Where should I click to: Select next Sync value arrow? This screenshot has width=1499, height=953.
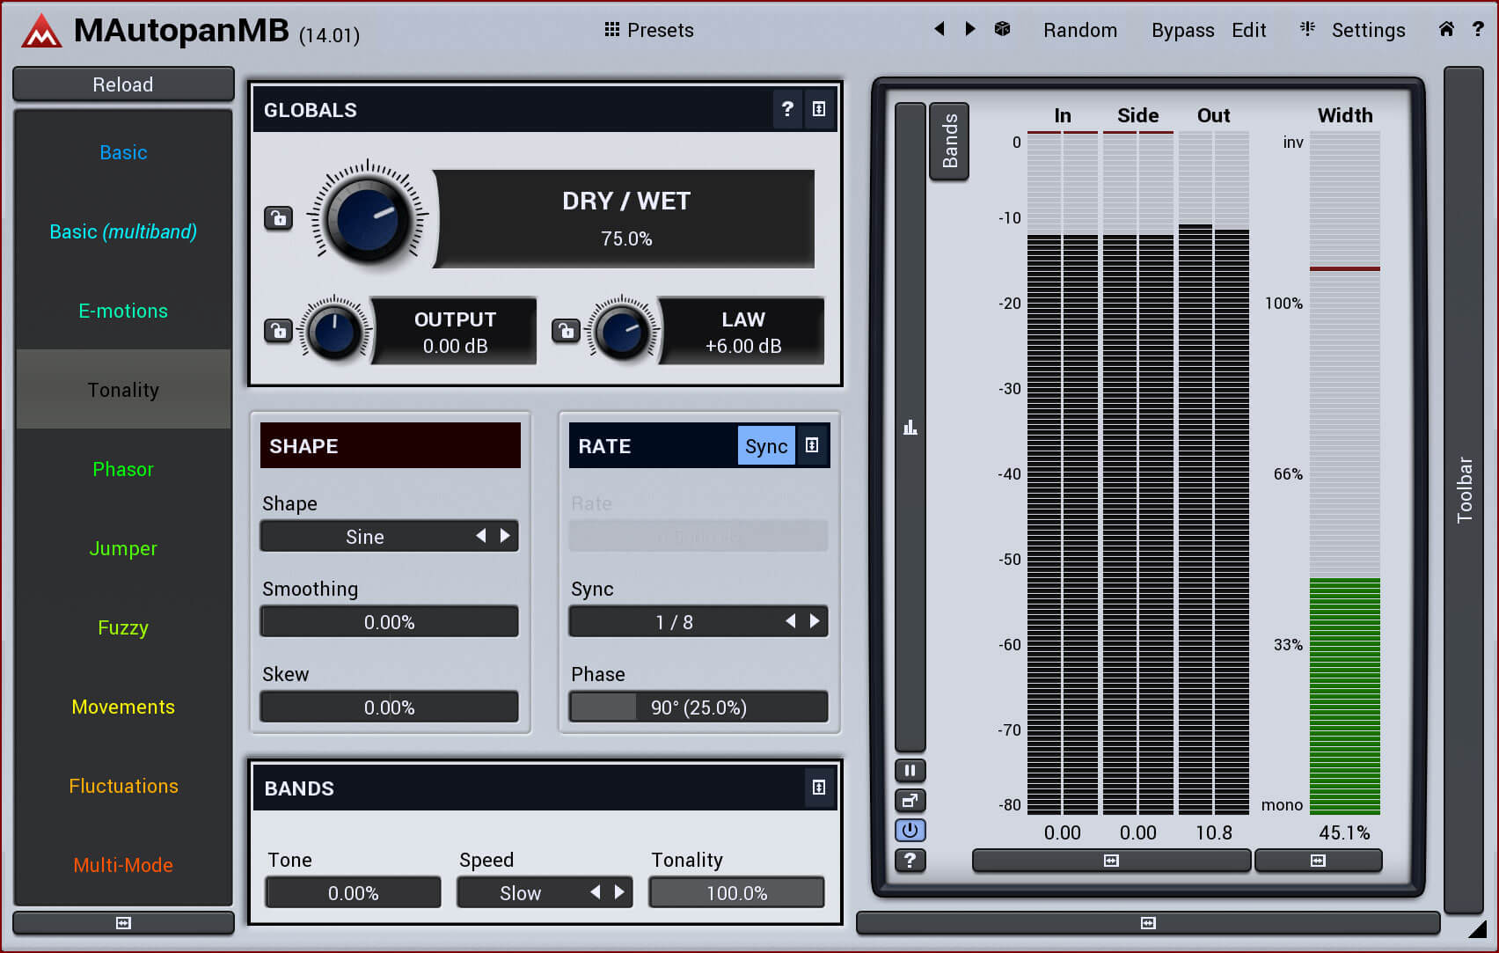(x=815, y=620)
